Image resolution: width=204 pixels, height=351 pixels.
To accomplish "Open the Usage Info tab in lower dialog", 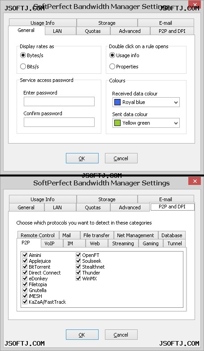I will pyautogui.click(x=42, y=199).
